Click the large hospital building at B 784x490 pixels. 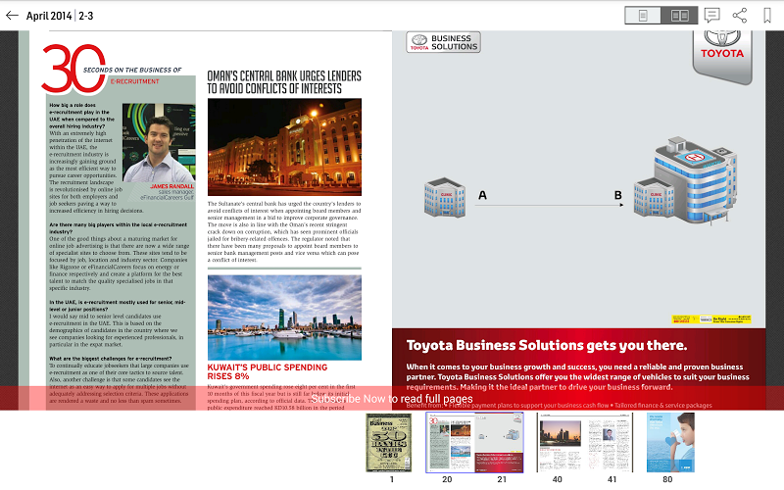(684, 181)
